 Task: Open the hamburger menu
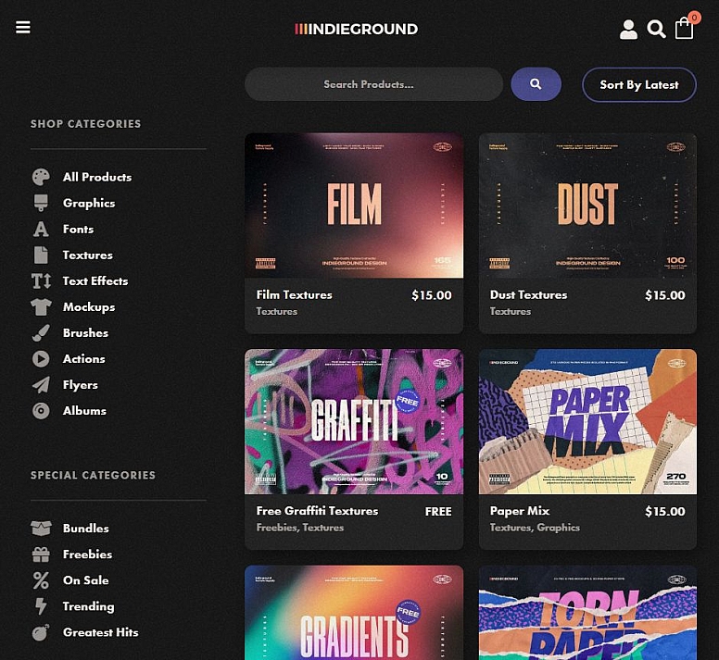[23, 28]
